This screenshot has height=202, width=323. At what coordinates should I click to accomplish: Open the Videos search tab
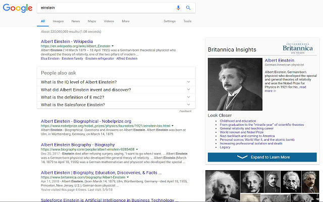pyautogui.click(x=109, y=21)
